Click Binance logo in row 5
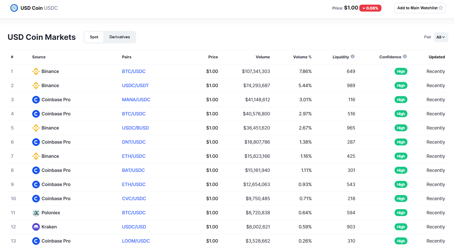 pyautogui.click(x=36, y=128)
